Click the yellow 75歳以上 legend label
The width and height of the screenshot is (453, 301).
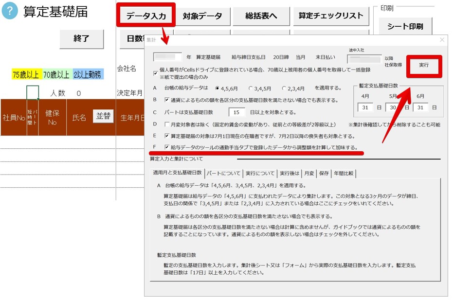[26, 74]
